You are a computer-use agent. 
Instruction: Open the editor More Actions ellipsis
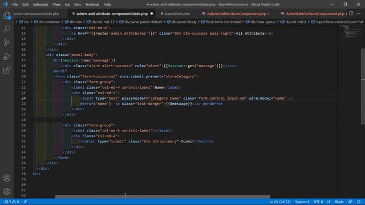[359, 14]
